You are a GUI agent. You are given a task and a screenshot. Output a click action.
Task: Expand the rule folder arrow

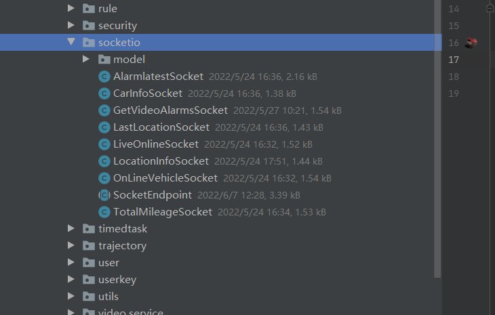pos(71,8)
